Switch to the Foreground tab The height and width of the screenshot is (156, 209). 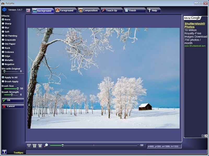[x=66, y=10]
